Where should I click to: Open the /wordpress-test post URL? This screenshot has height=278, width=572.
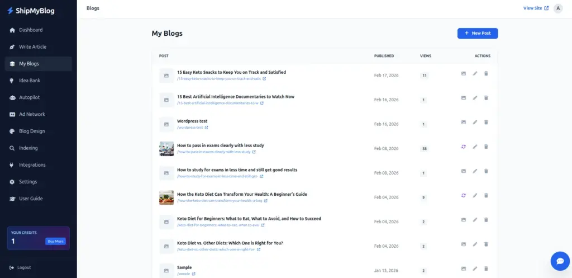(x=193, y=128)
